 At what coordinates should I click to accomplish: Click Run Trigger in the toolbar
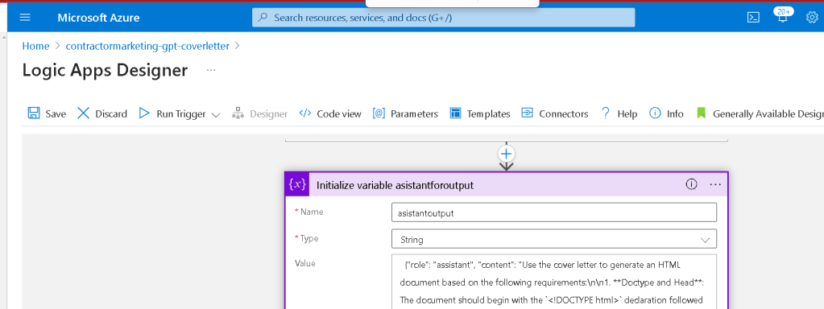[172, 113]
